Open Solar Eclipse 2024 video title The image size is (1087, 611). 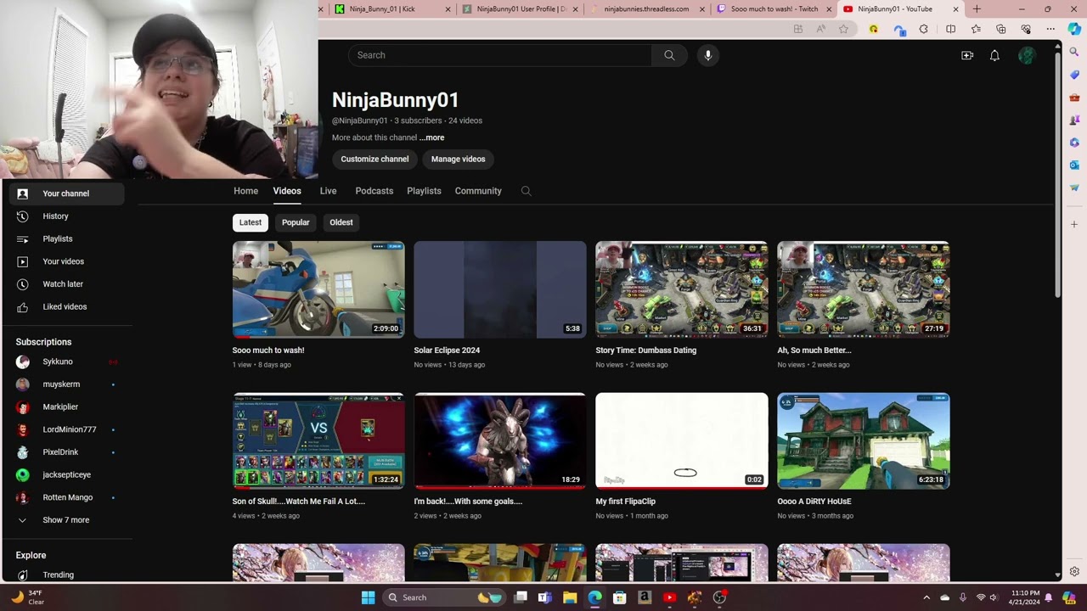pos(447,350)
